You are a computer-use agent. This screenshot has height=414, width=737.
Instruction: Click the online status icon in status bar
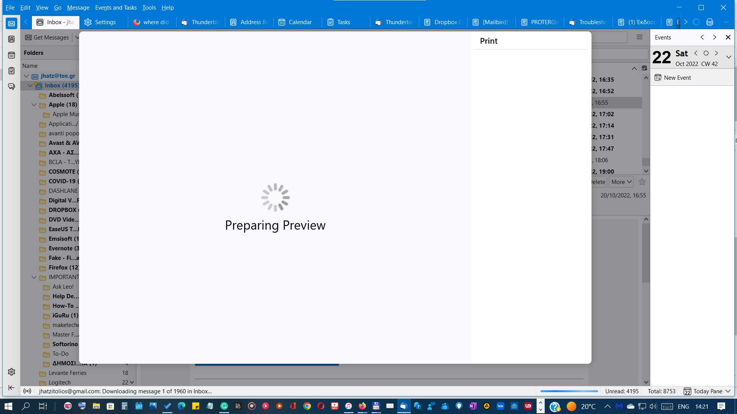pyautogui.click(x=27, y=391)
